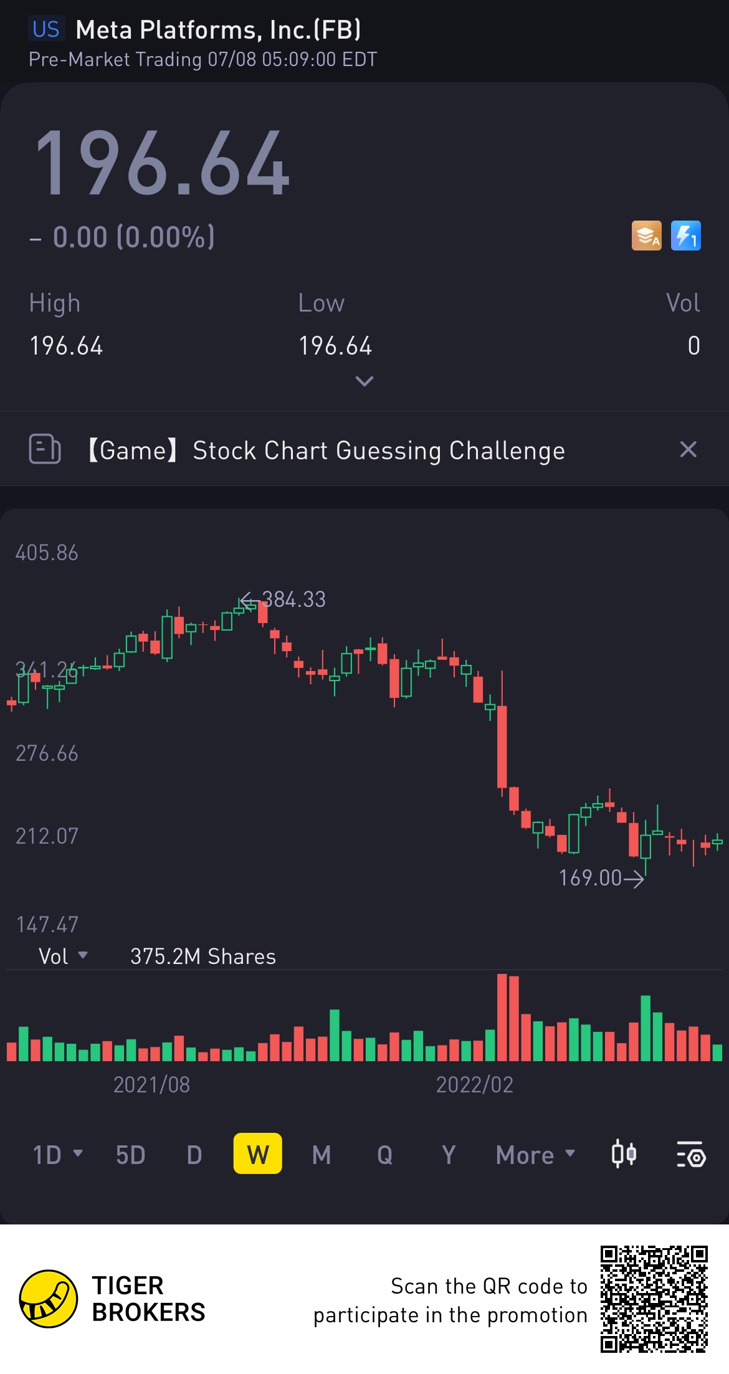729x1374 pixels.
Task: Expand quote details with the down chevron
Action: pos(364,381)
